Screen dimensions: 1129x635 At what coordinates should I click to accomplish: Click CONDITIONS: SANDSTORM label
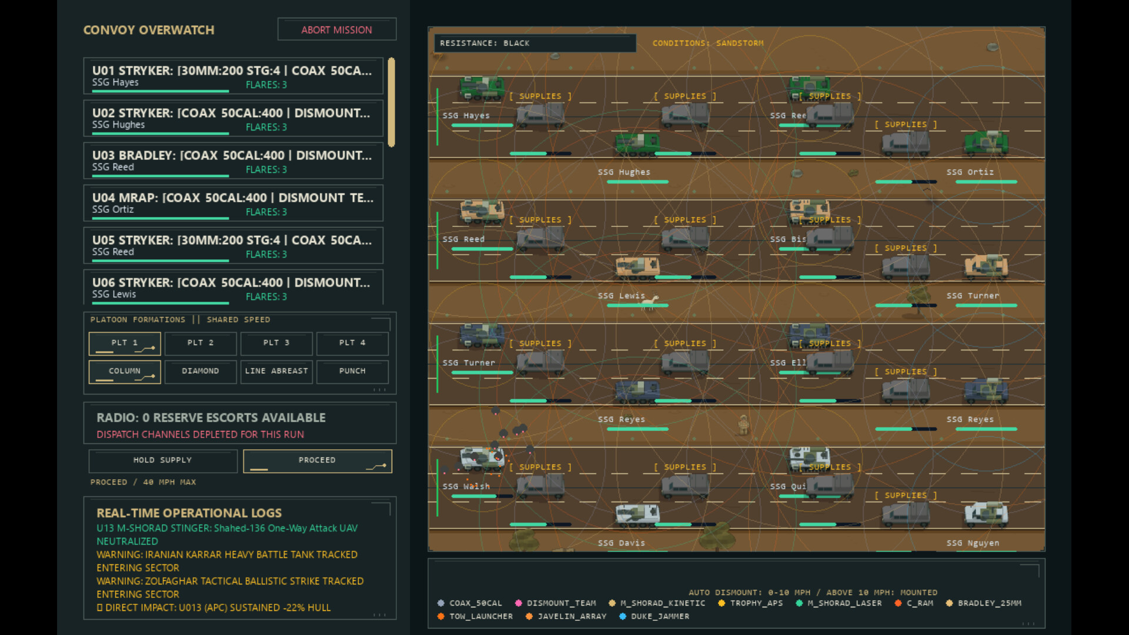(708, 43)
